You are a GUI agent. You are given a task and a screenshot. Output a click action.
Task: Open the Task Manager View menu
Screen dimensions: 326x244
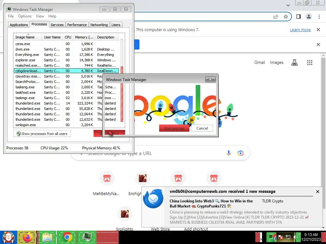[40, 16]
